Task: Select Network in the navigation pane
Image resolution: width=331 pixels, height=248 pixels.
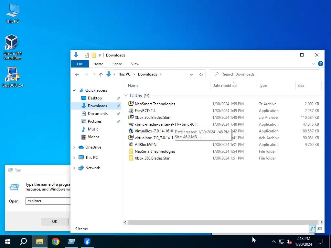Action: tap(92, 168)
